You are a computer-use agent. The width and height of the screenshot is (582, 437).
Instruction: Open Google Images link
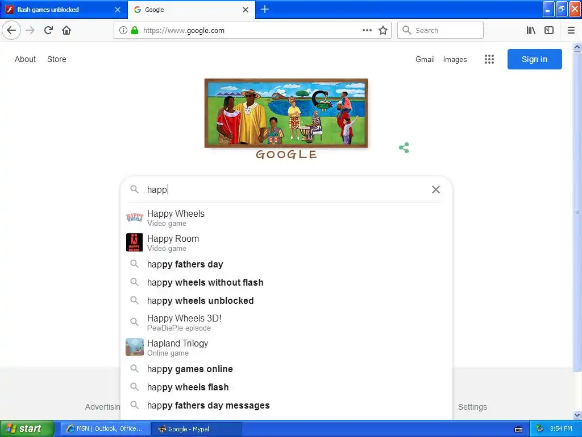455,59
